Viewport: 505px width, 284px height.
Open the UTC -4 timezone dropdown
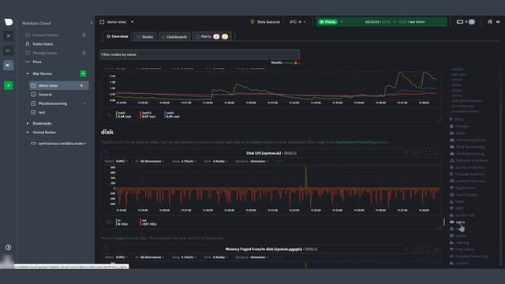click(x=297, y=22)
